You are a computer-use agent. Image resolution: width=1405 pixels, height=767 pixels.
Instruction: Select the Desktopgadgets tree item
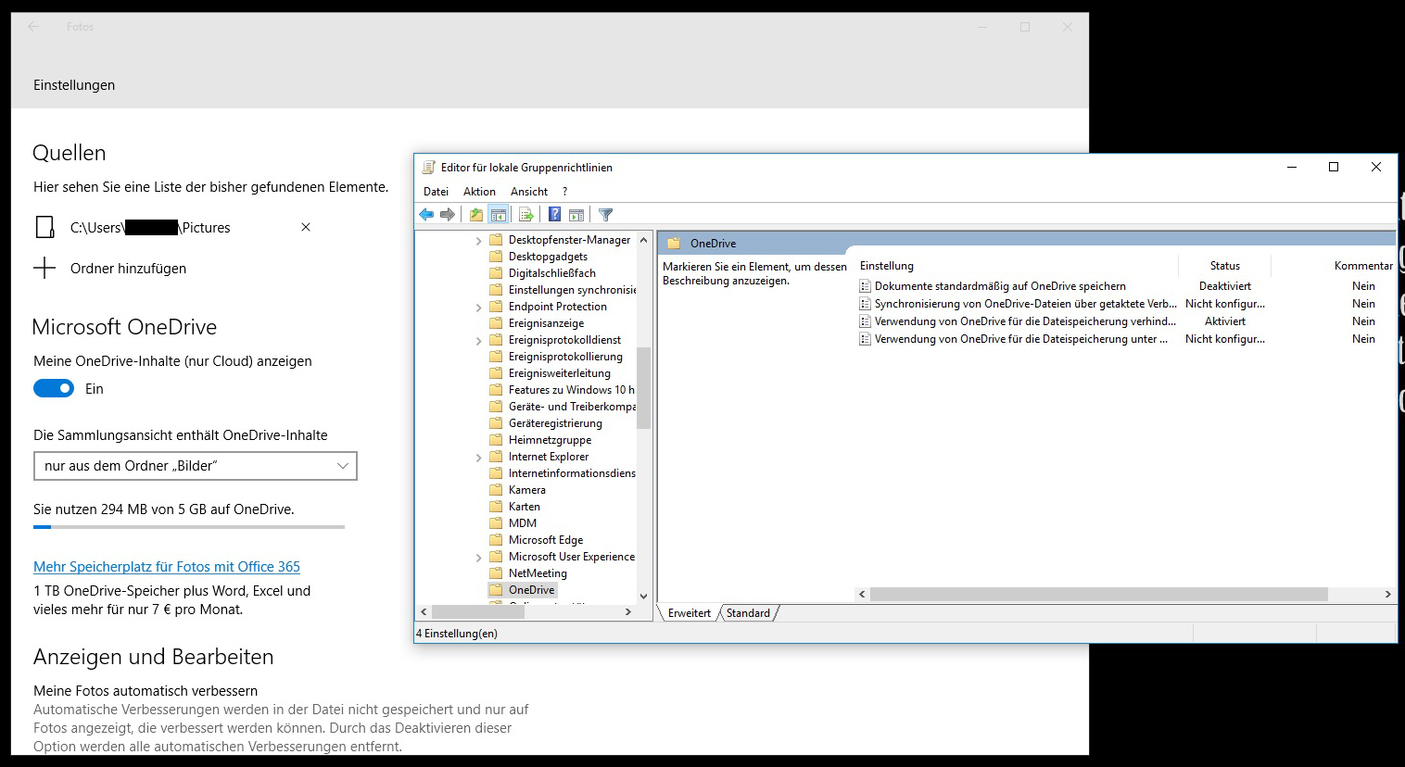[548, 257]
